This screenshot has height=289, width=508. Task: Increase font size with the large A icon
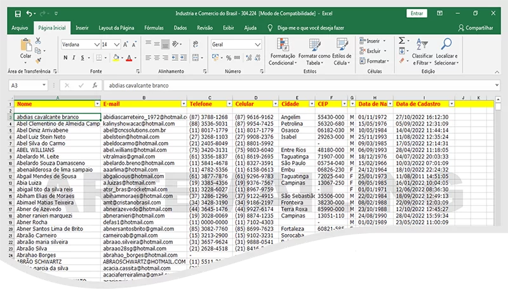coord(126,44)
